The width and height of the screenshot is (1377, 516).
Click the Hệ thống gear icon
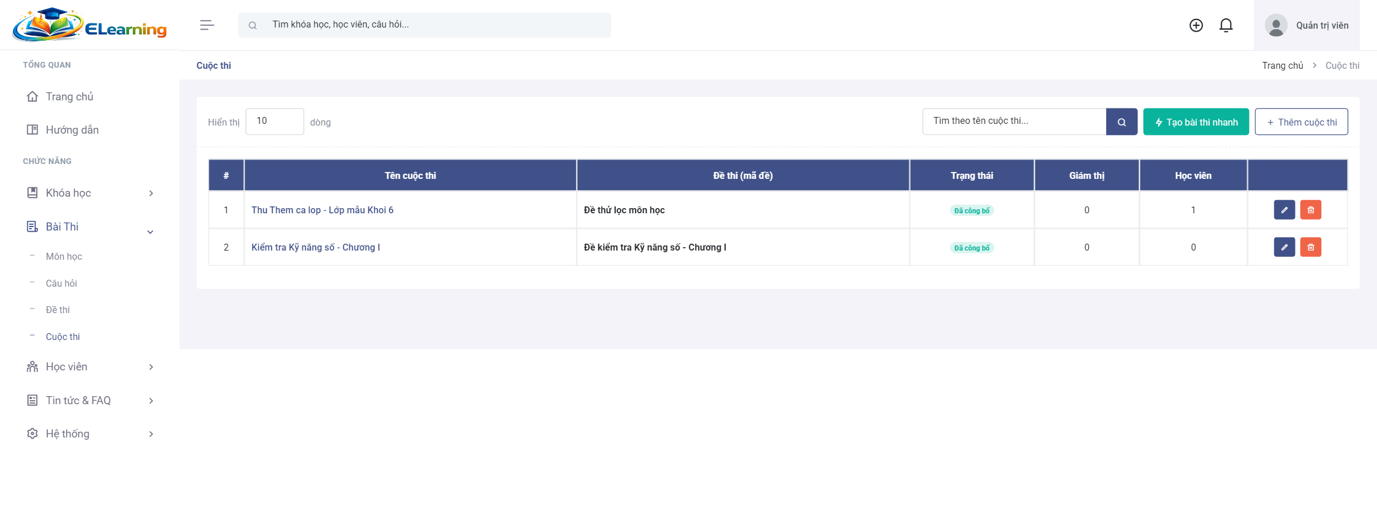33,433
